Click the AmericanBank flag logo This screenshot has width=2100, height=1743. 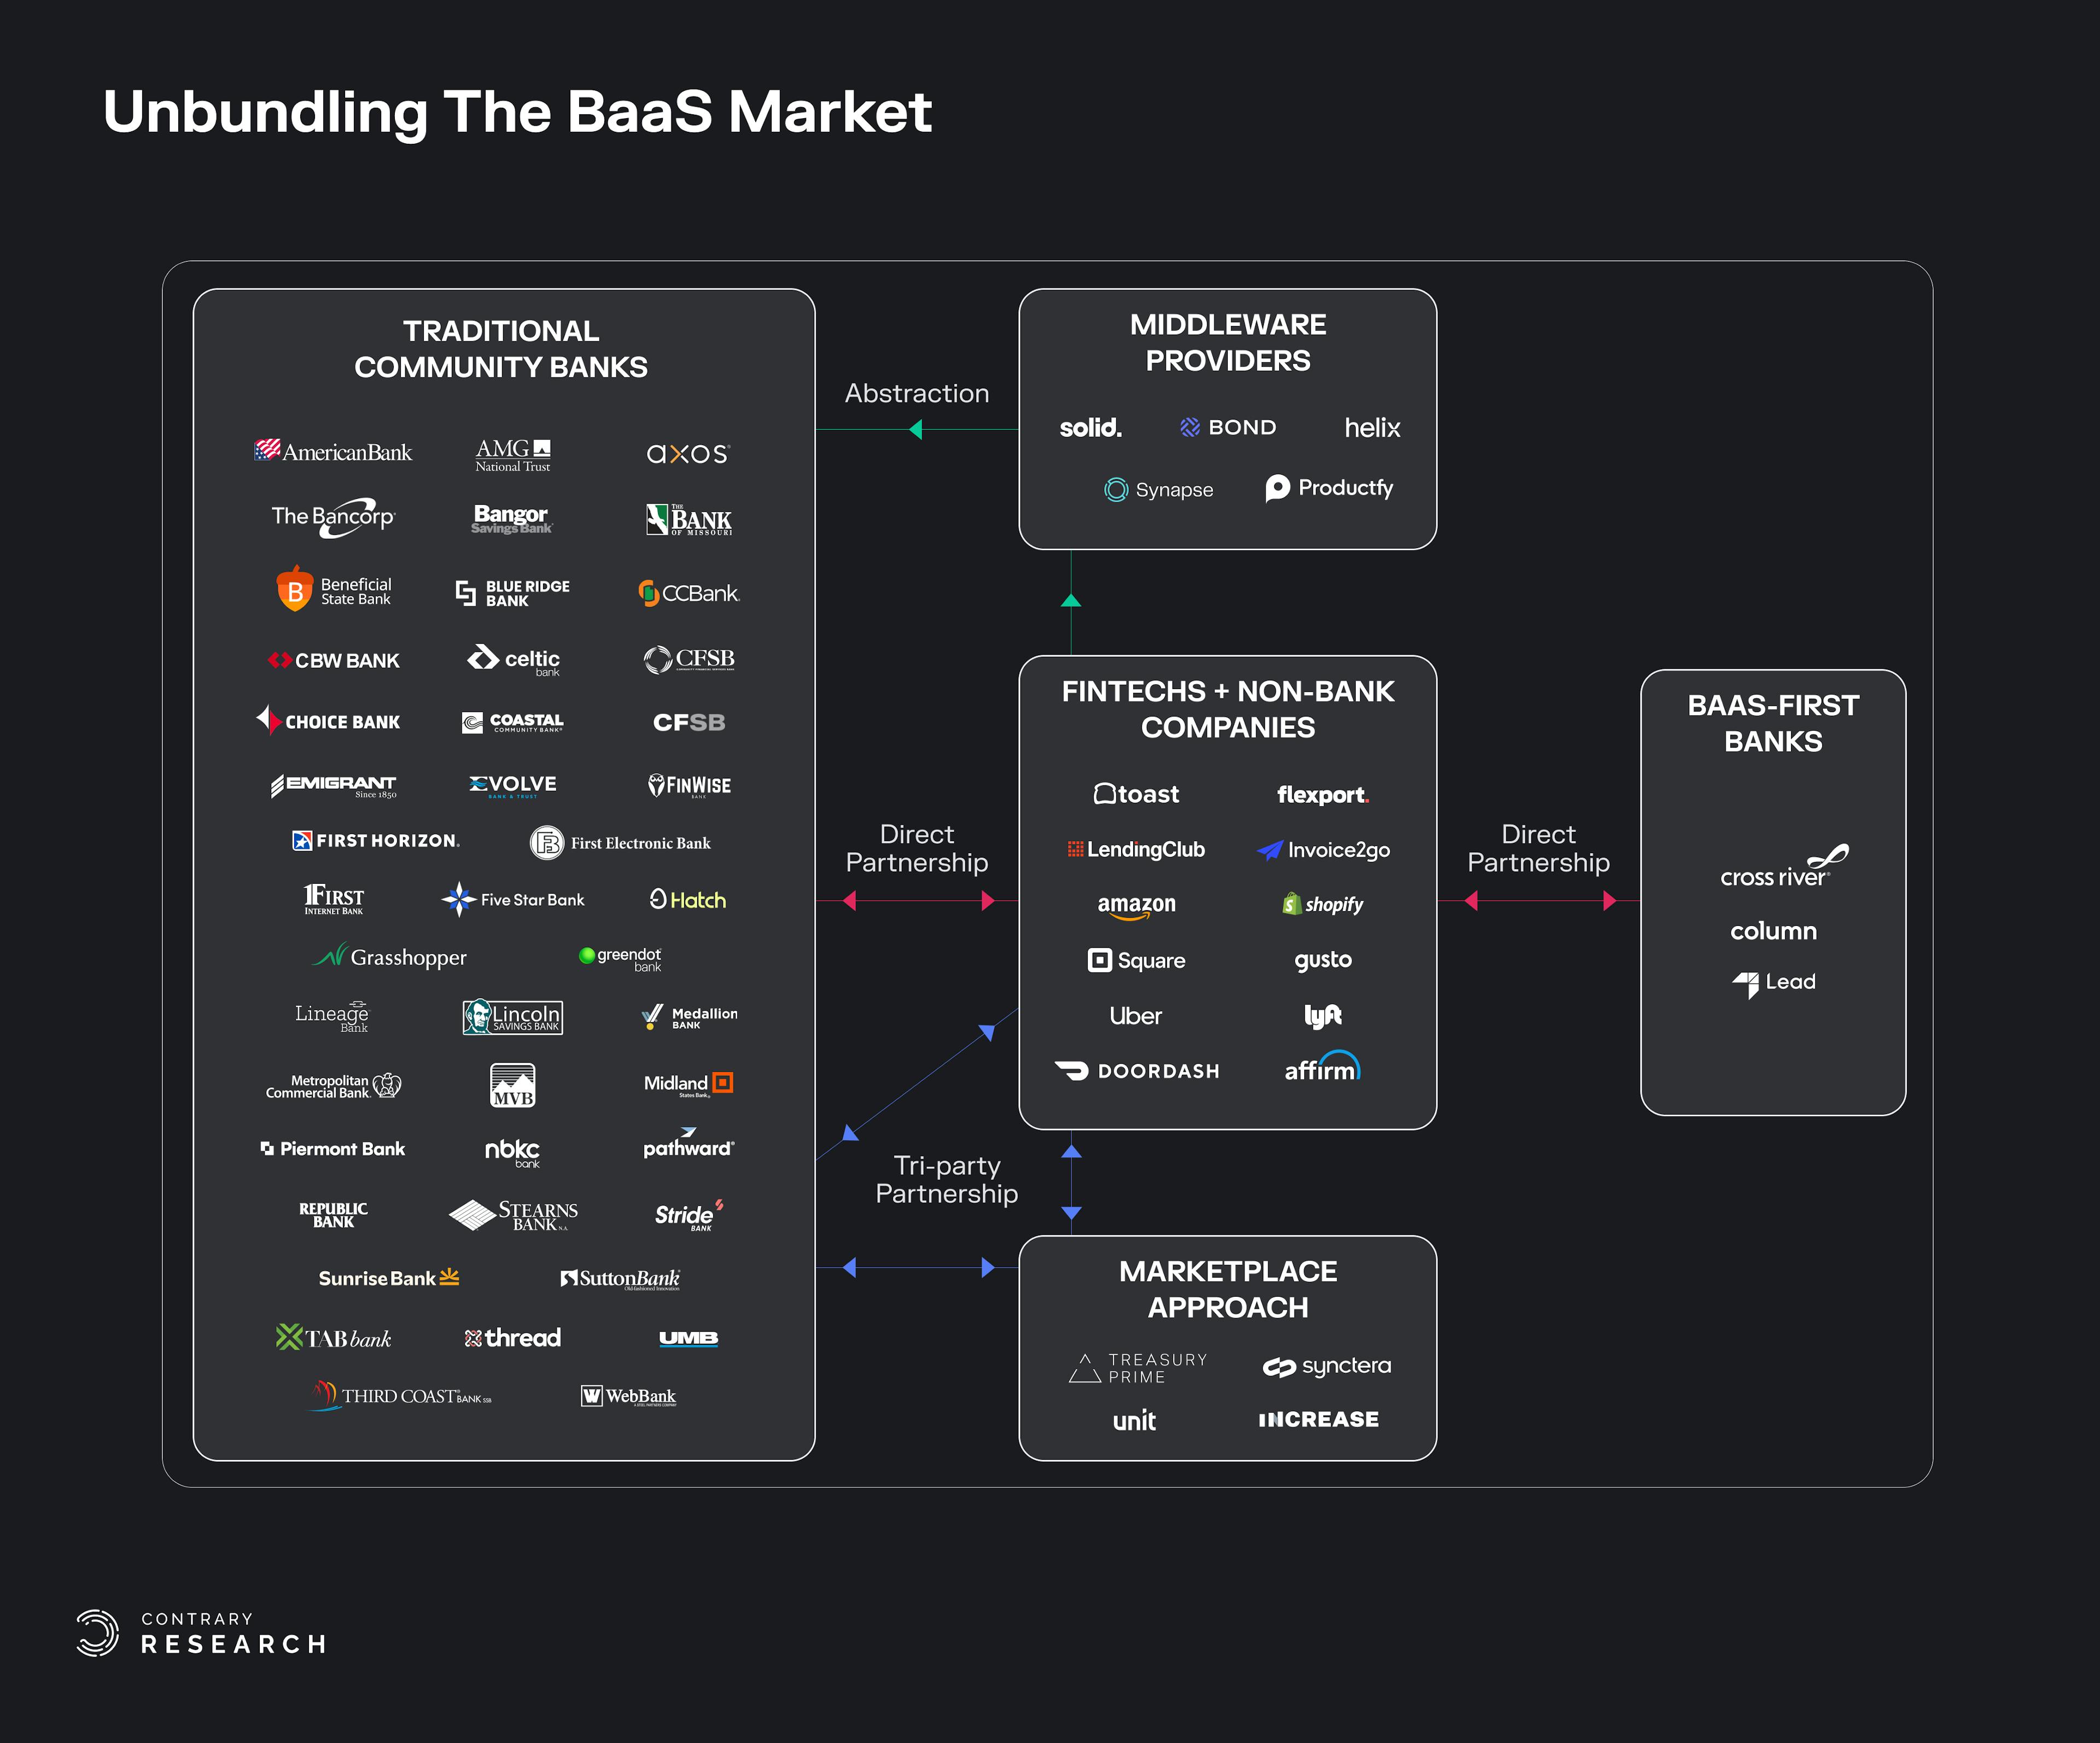[267, 450]
